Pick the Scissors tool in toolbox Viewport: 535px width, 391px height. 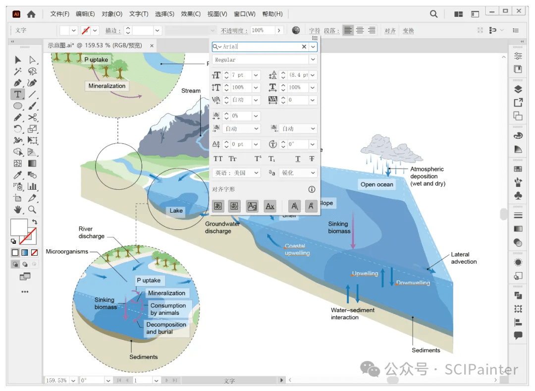[x=32, y=117]
